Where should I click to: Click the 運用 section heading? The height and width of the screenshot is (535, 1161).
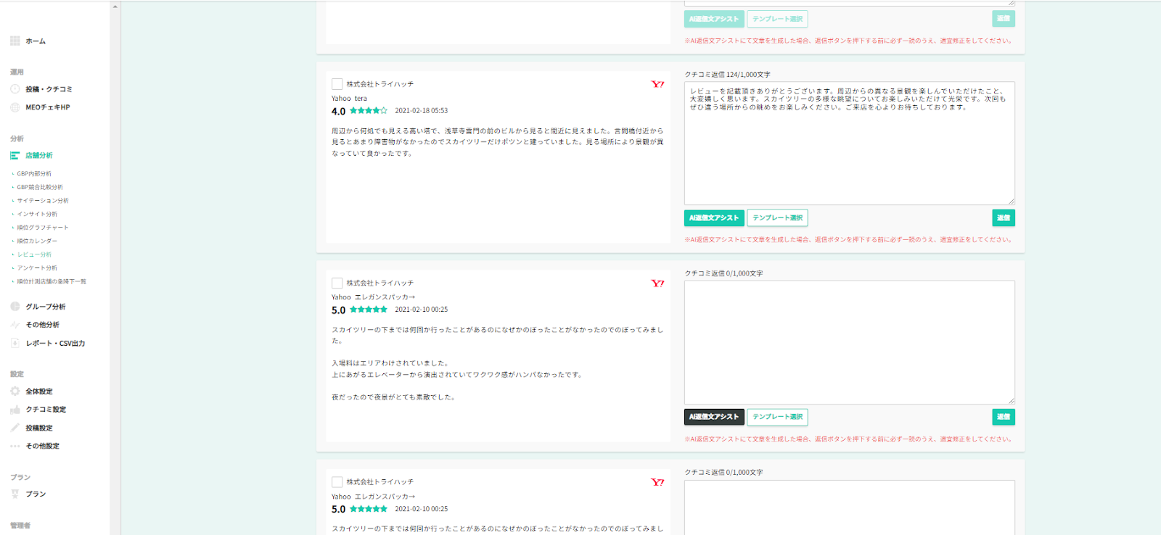click(x=17, y=72)
